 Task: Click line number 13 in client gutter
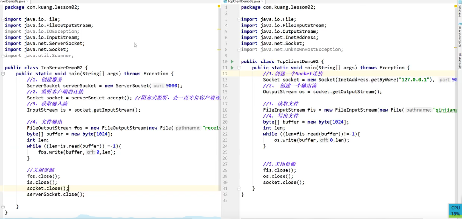tap(225, 80)
